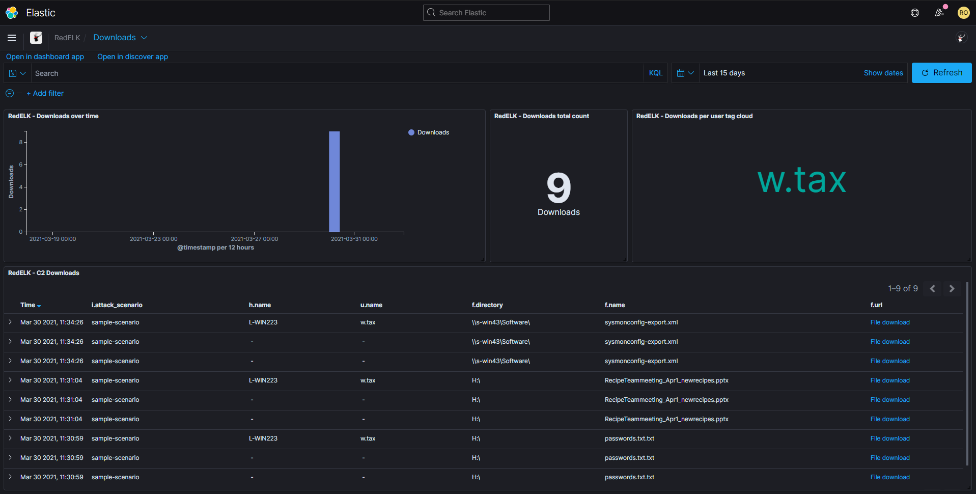Expand the L-WIN223 passwords.txt.txt row

tap(10, 438)
